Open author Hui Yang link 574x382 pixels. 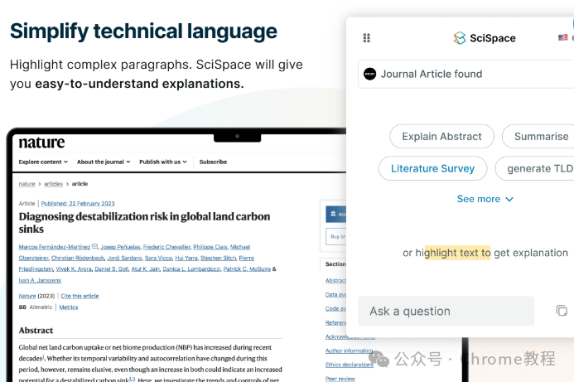[x=186, y=259]
